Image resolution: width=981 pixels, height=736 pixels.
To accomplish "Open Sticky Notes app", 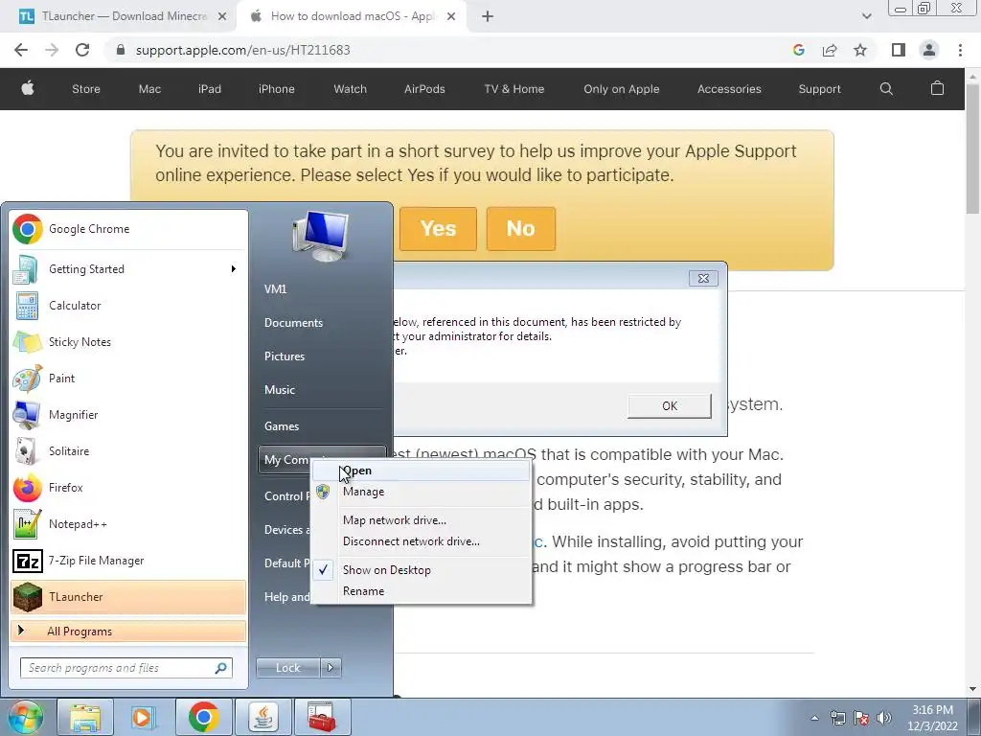I will [128, 342].
